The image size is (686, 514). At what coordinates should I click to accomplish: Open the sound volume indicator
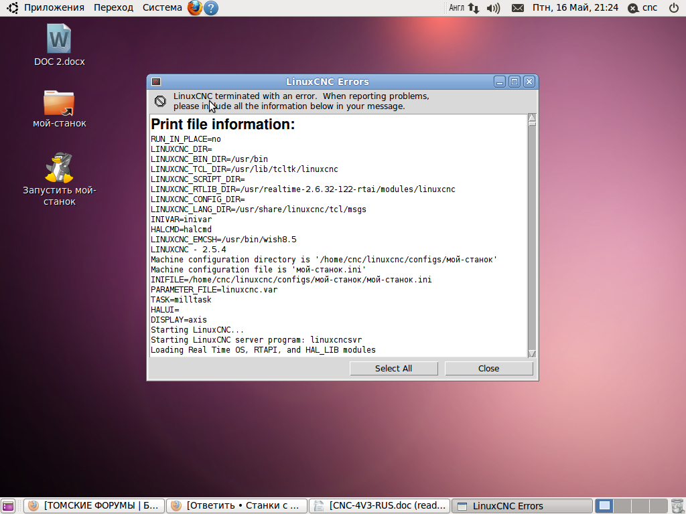[x=493, y=8]
